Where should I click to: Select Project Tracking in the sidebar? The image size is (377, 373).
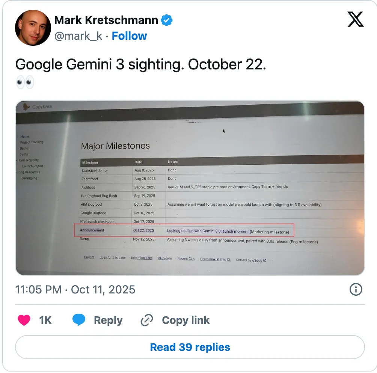(x=32, y=142)
